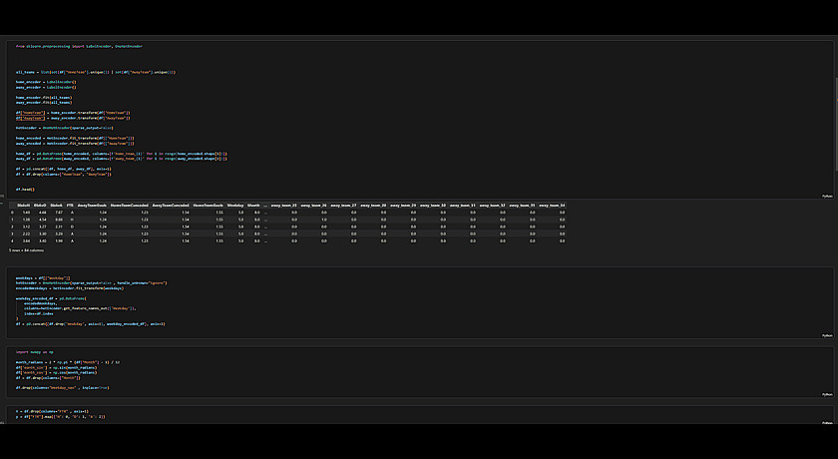The height and width of the screenshot is (459, 838).
Task: Click the AwayTeamGoals column header
Action: [x=92, y=205]
